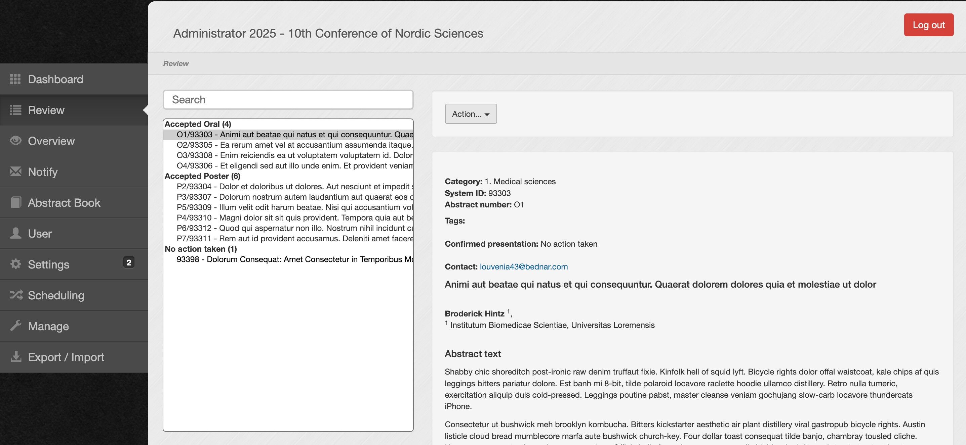Open the louvenia43@bednar.com contact link
The width and height of the screenshot is (966, 445).
[x=523, y=267]
